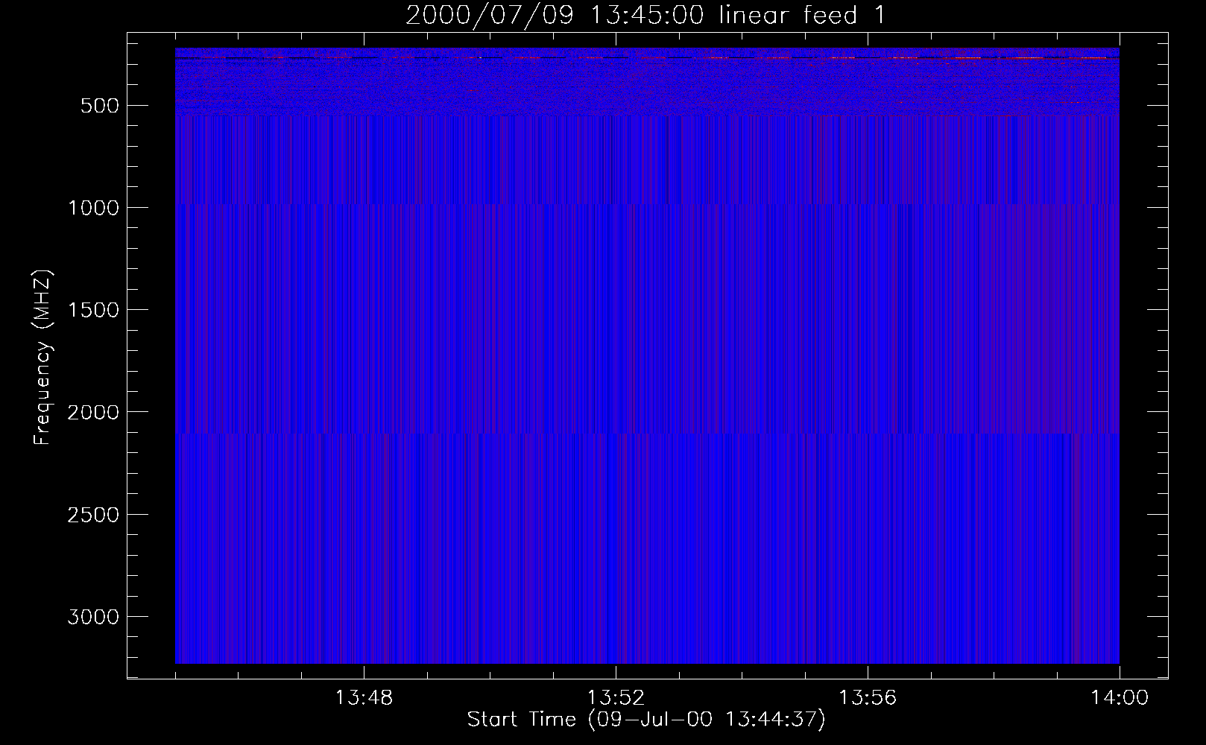Click the 1000 frequency tick label
Viewport: 1206px width, 745px height.
click(x=92, y=208)
